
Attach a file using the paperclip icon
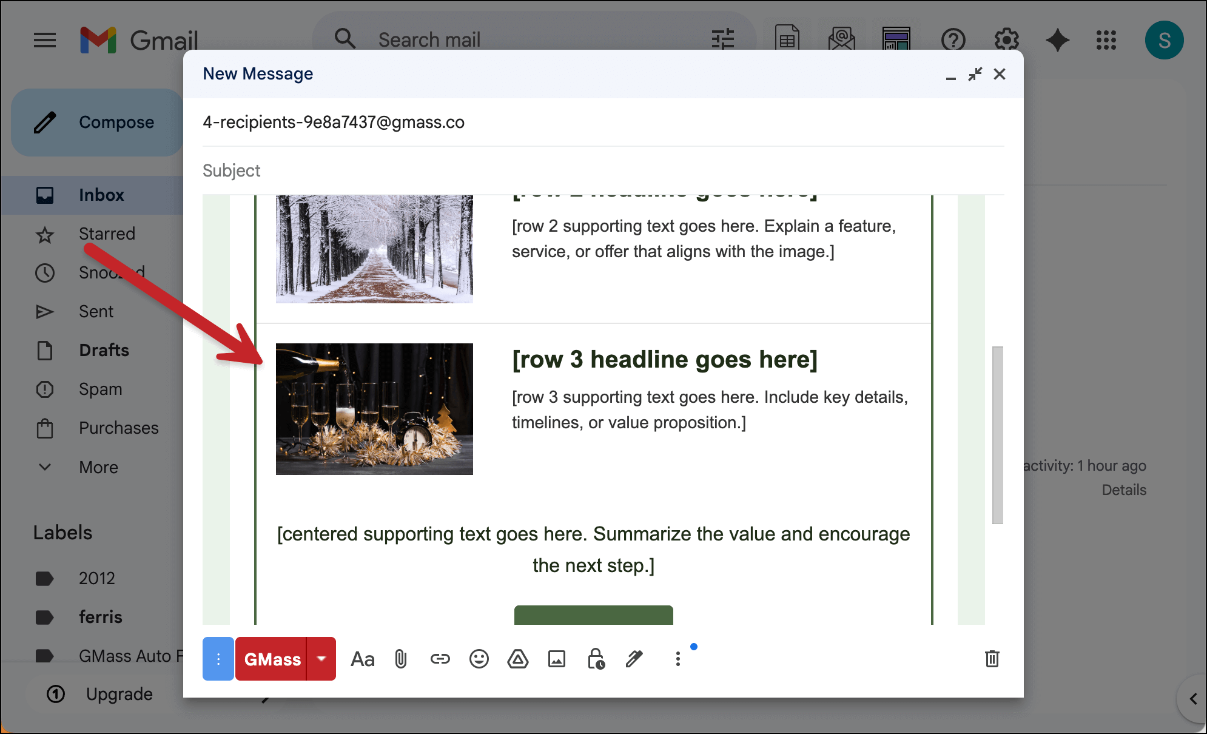pyautogui.click(x=401, y=659)
